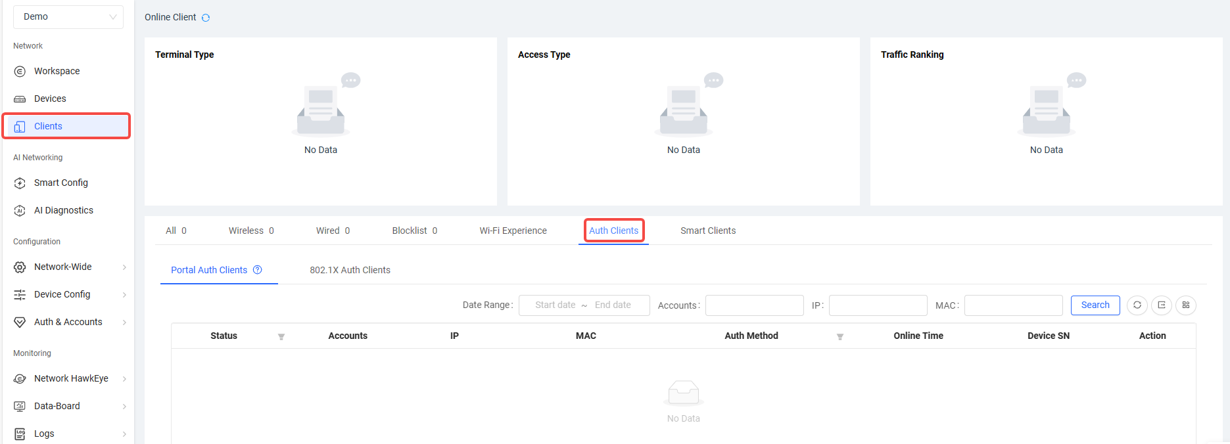
Task: Open the column settings grid icon
Action: tap(1186, 305)
